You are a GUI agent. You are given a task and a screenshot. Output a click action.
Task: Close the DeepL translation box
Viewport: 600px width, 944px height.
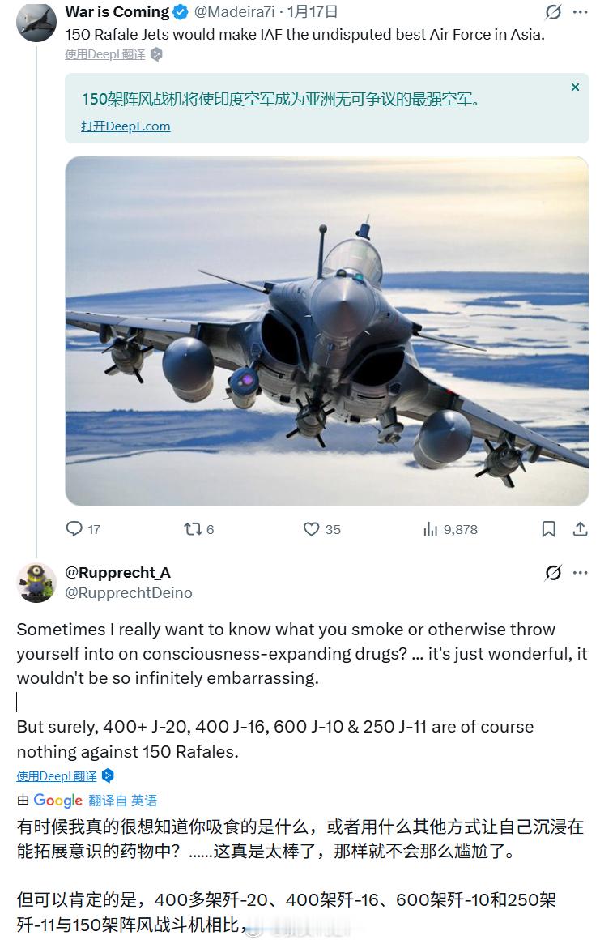click(575, 88)
